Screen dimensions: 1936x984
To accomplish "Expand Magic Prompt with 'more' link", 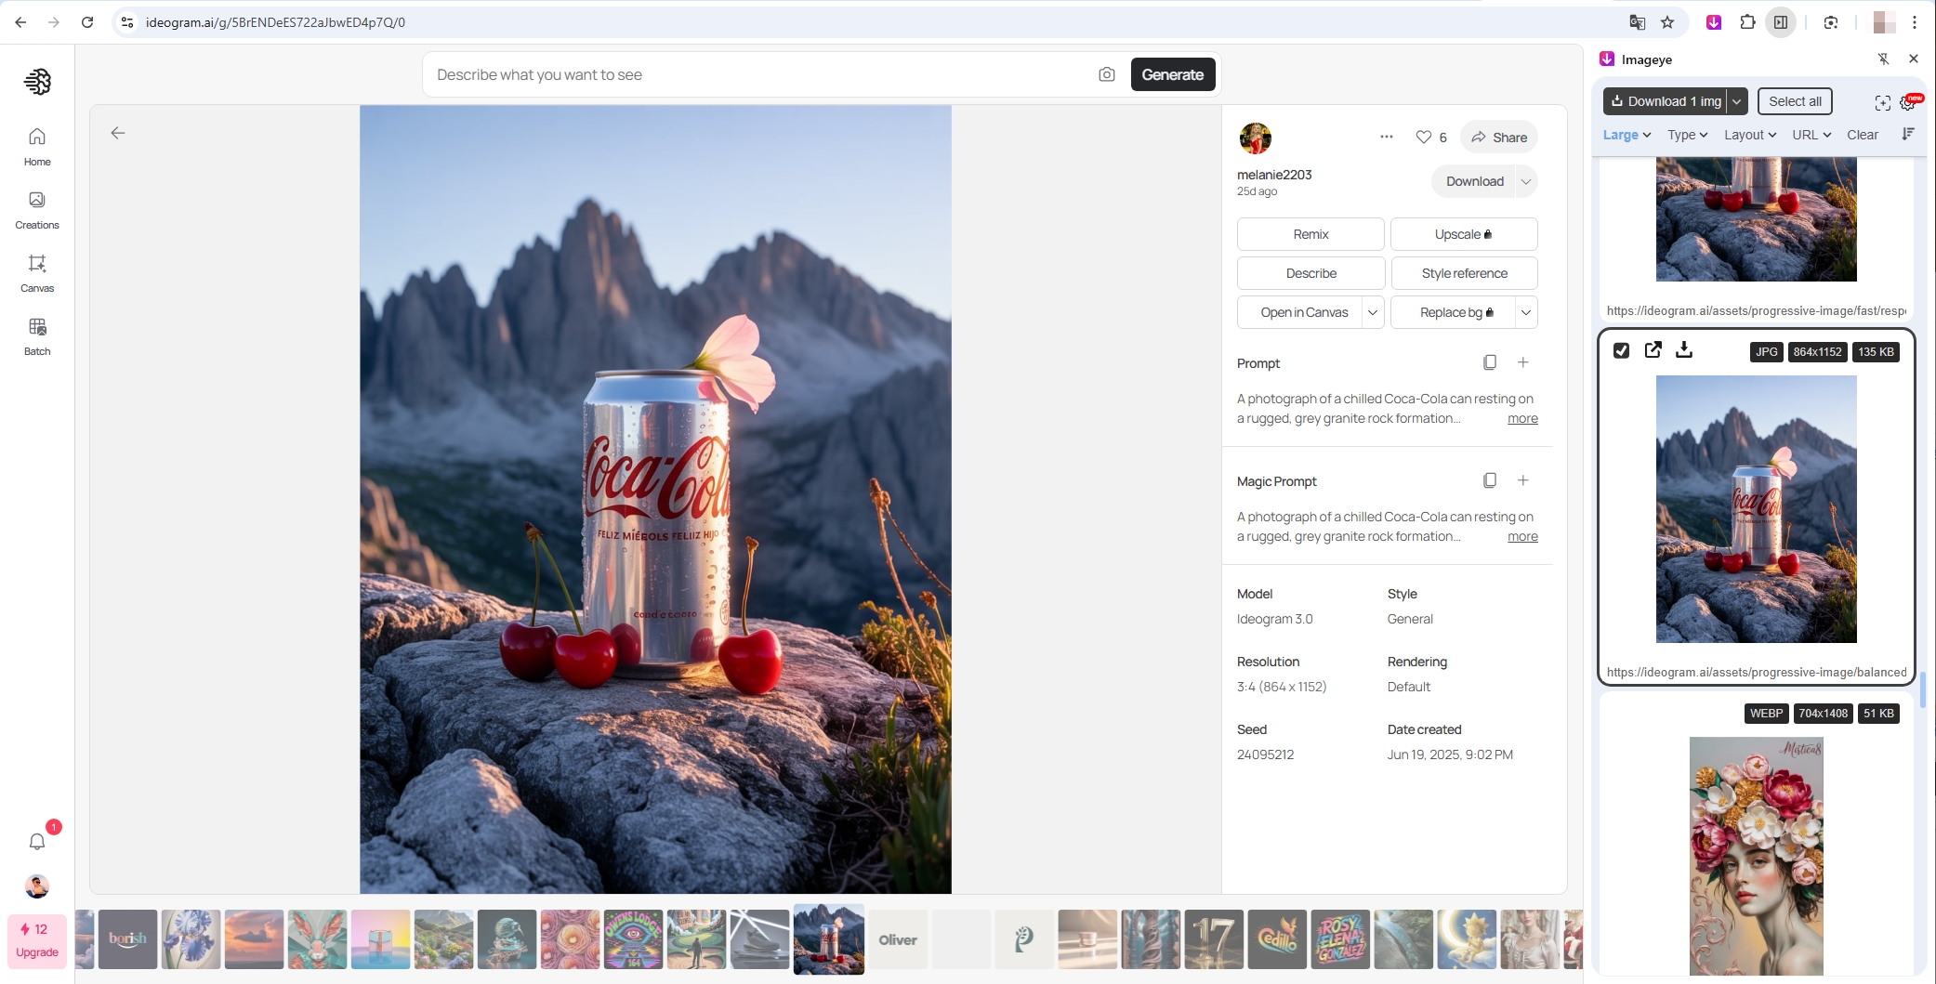I will point(1522,537).
